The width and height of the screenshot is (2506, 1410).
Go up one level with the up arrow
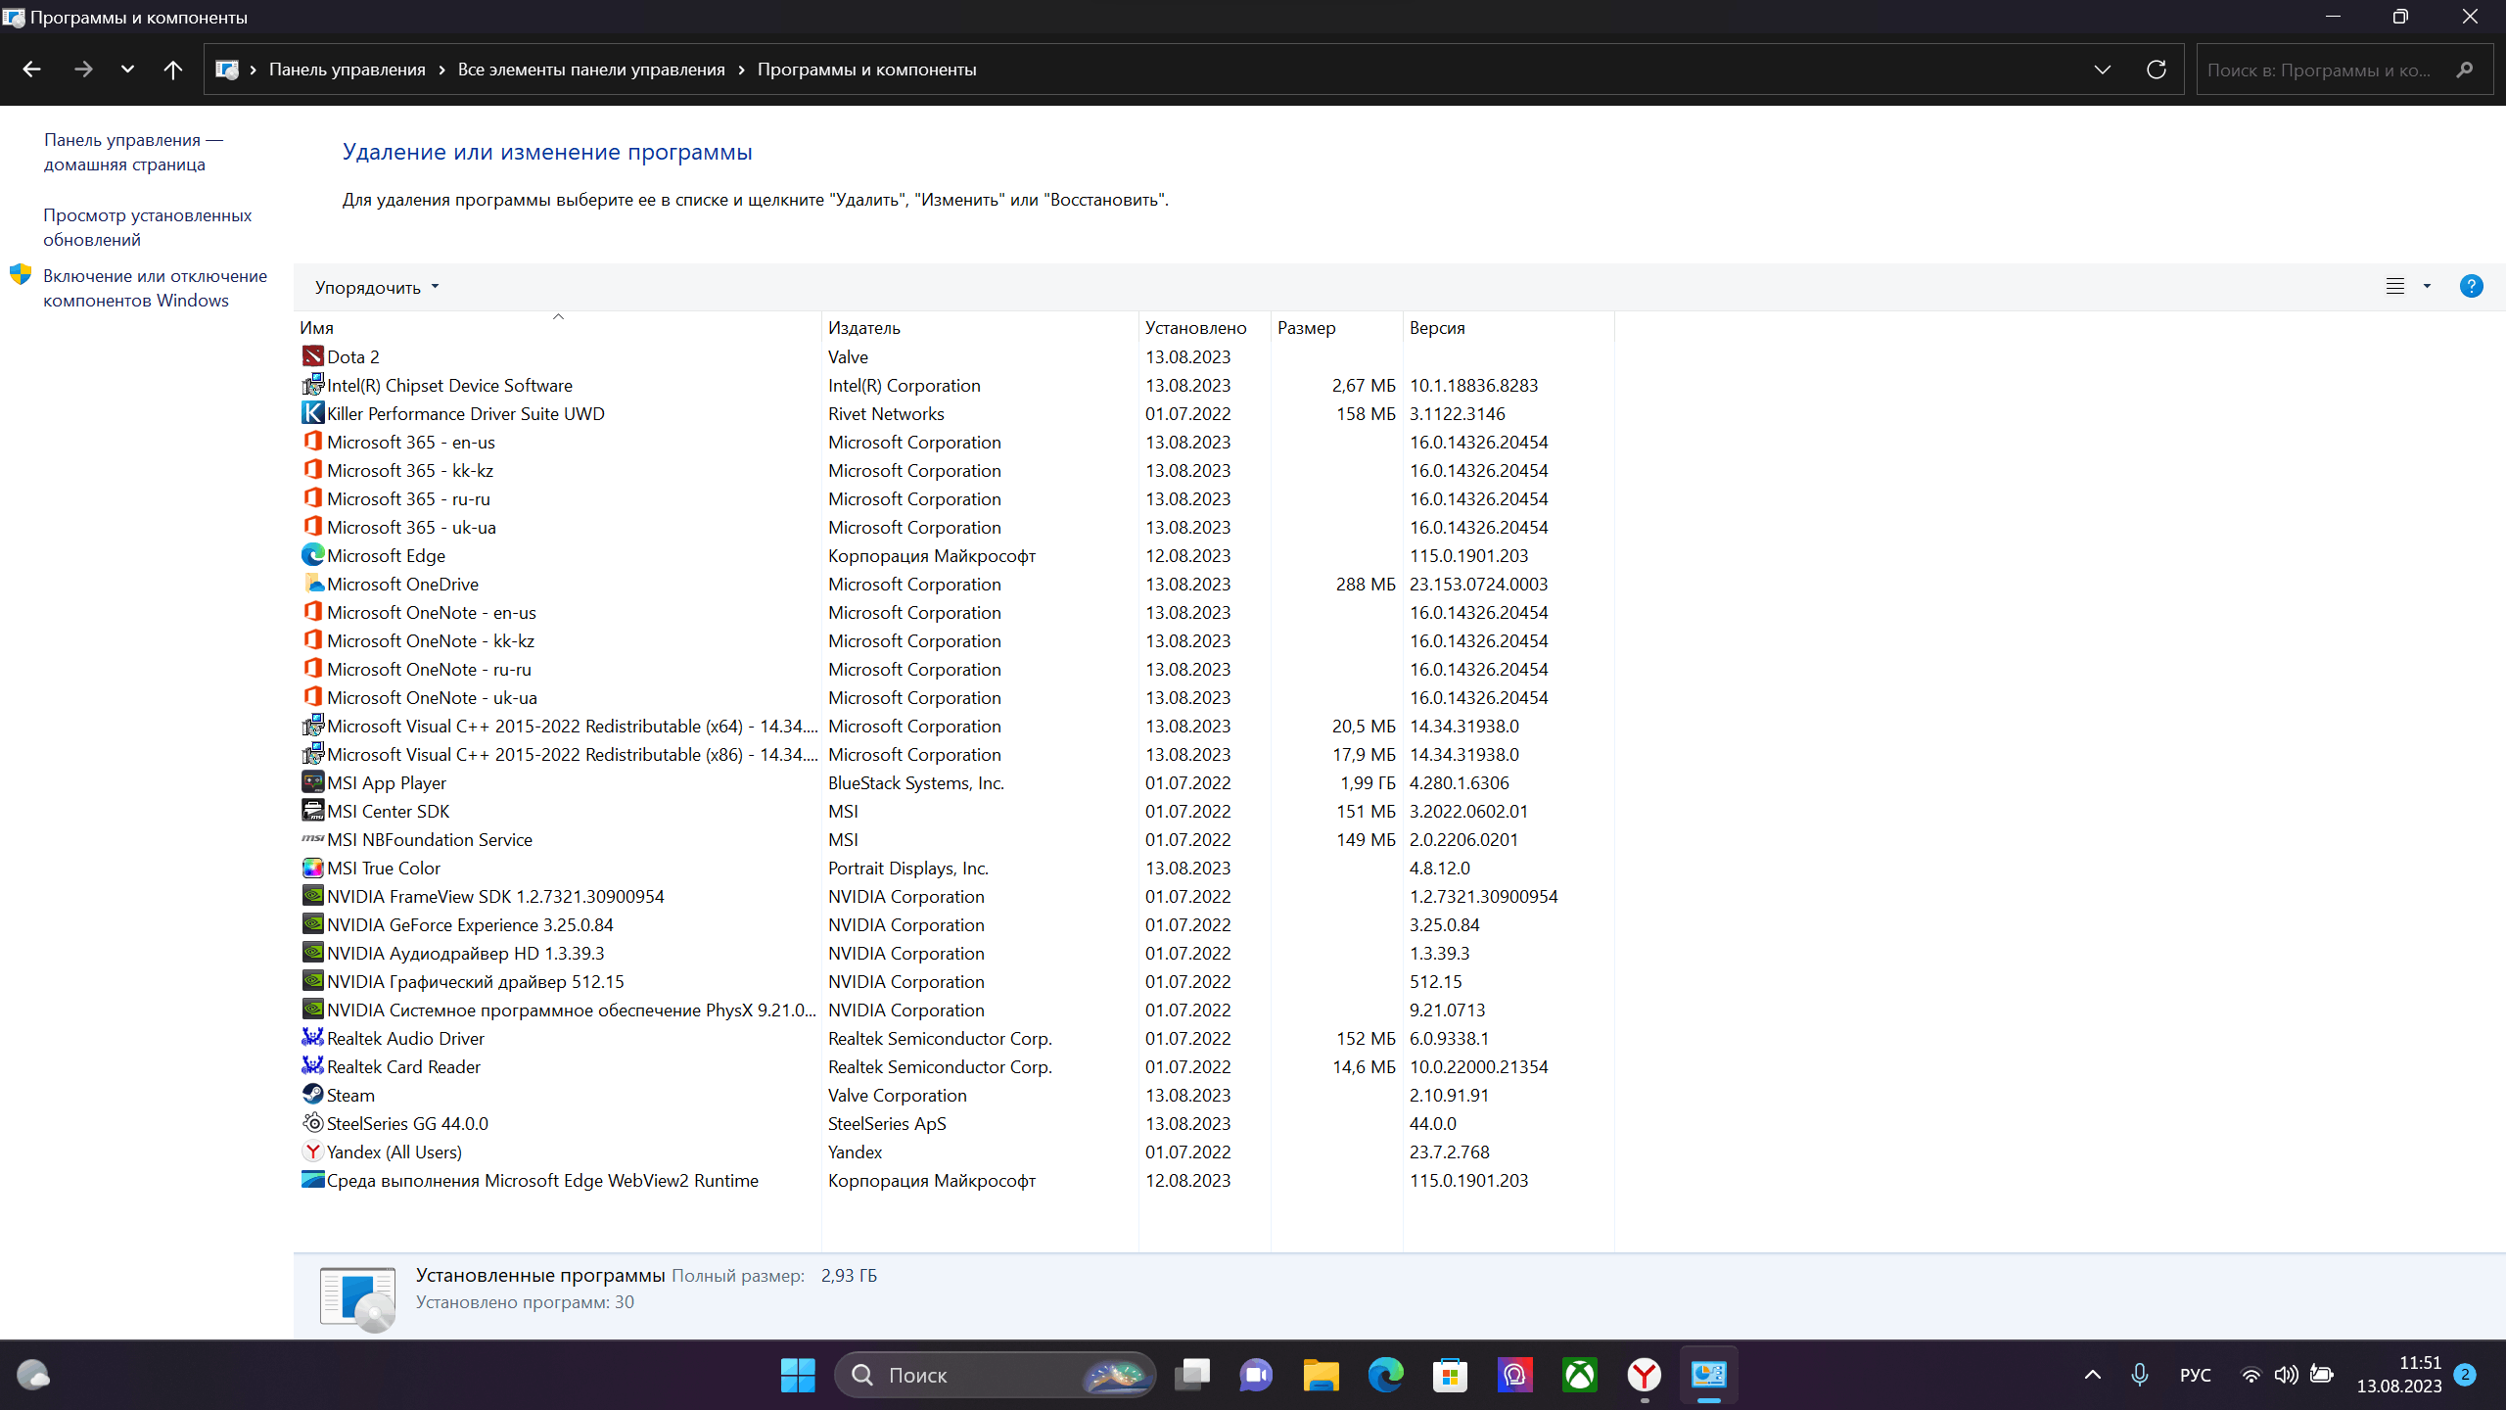pyautogui.click(x=173, y=70)
